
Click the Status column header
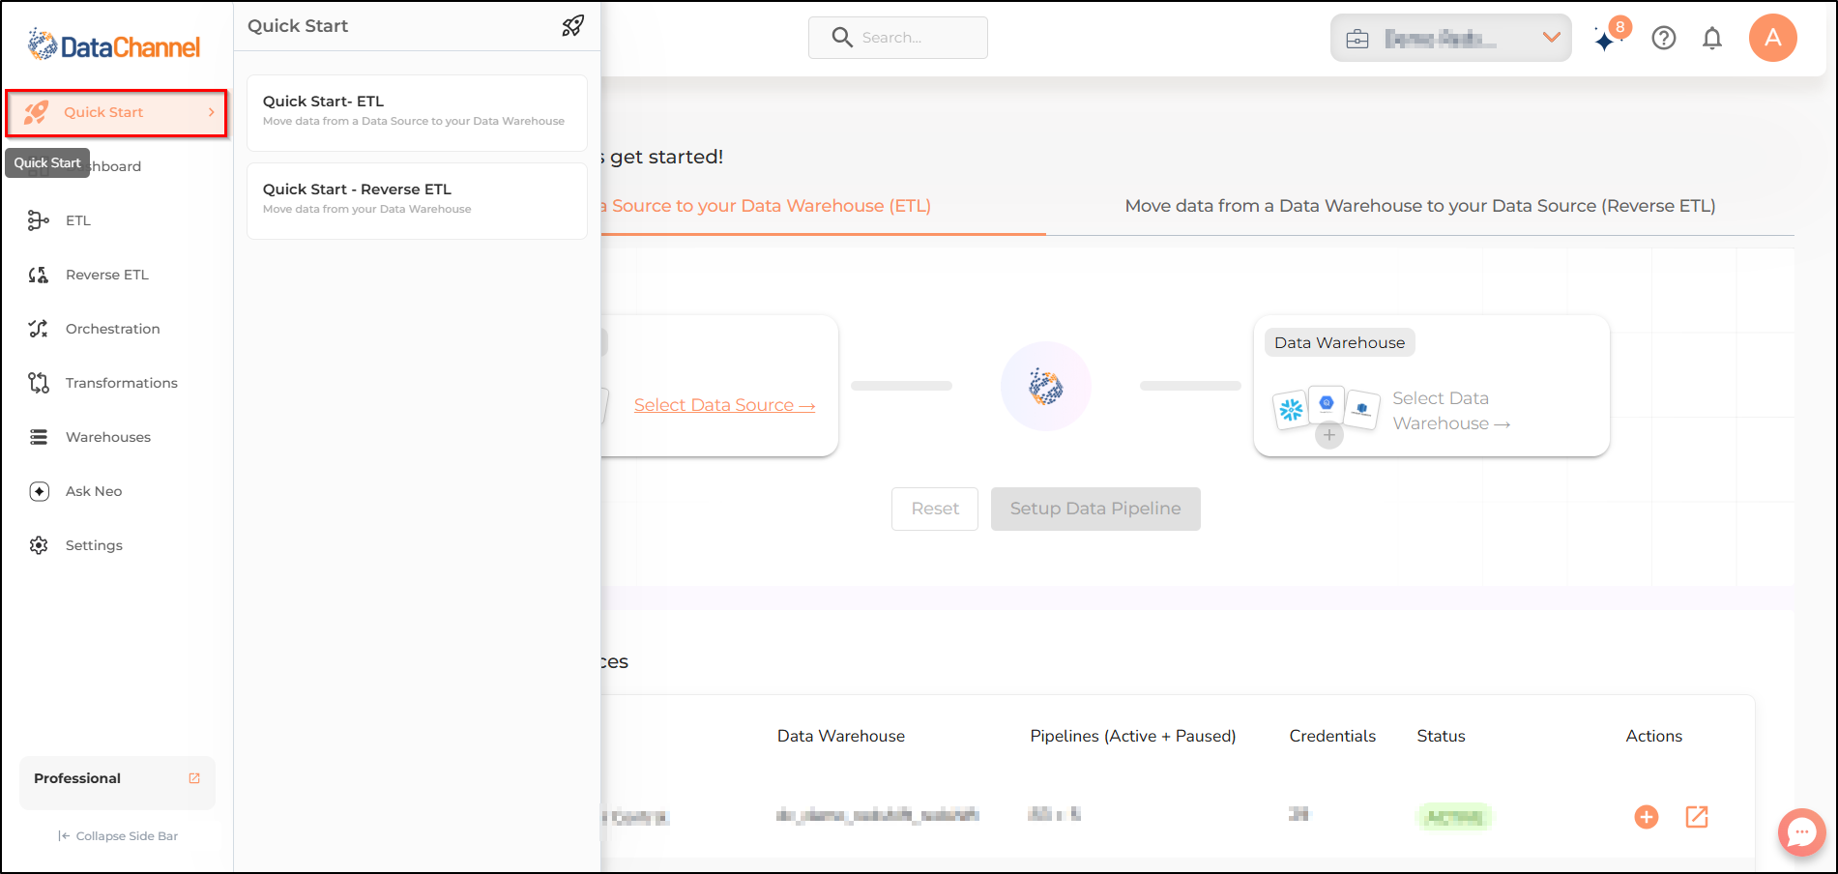click(x=1442, y=736)
